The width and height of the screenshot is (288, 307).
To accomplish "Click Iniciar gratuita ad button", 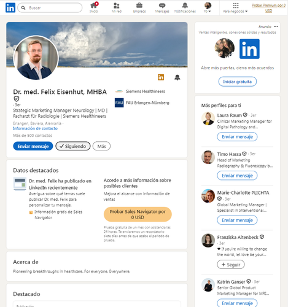I will 237,82.
